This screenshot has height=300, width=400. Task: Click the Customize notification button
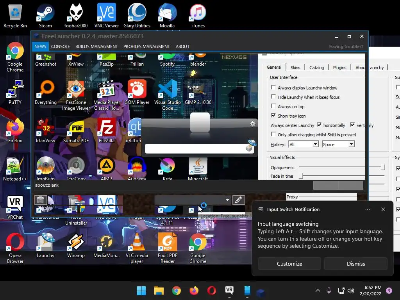coord(289,264)
